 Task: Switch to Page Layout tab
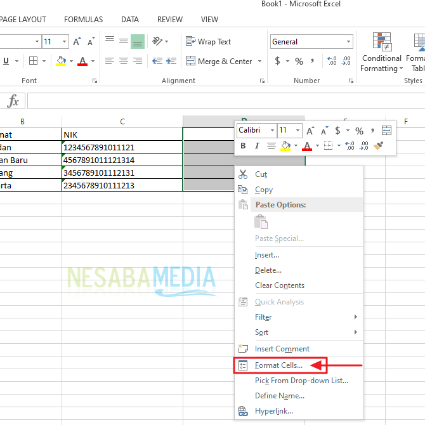coord(23,20)
